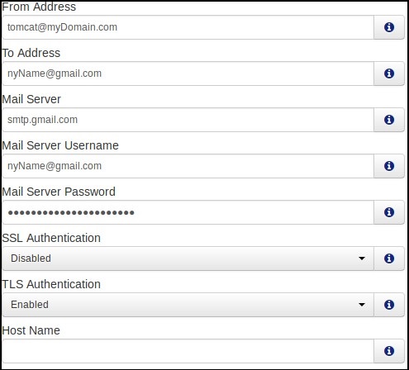Open the SSL Authentication dropdown
This screenshot has width=409, height=370.
(188, 259)
